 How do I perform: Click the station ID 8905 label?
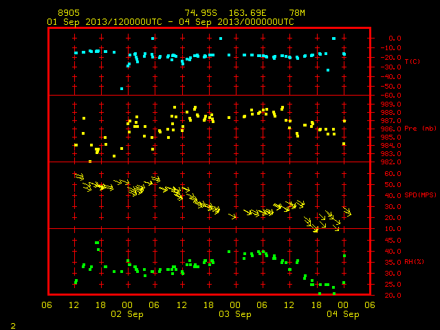(69, 13)
